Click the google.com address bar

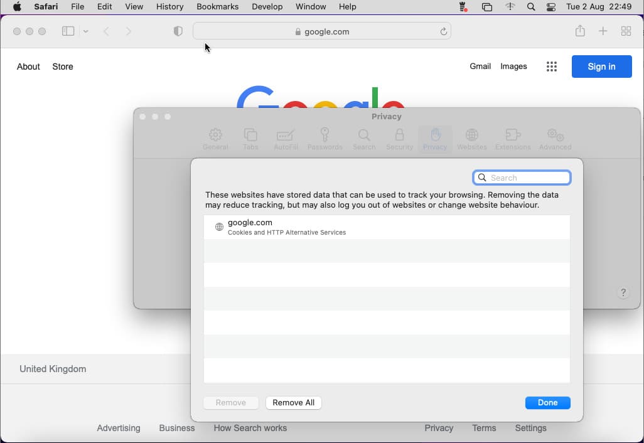pyautogui.click(x=321, y=31)
